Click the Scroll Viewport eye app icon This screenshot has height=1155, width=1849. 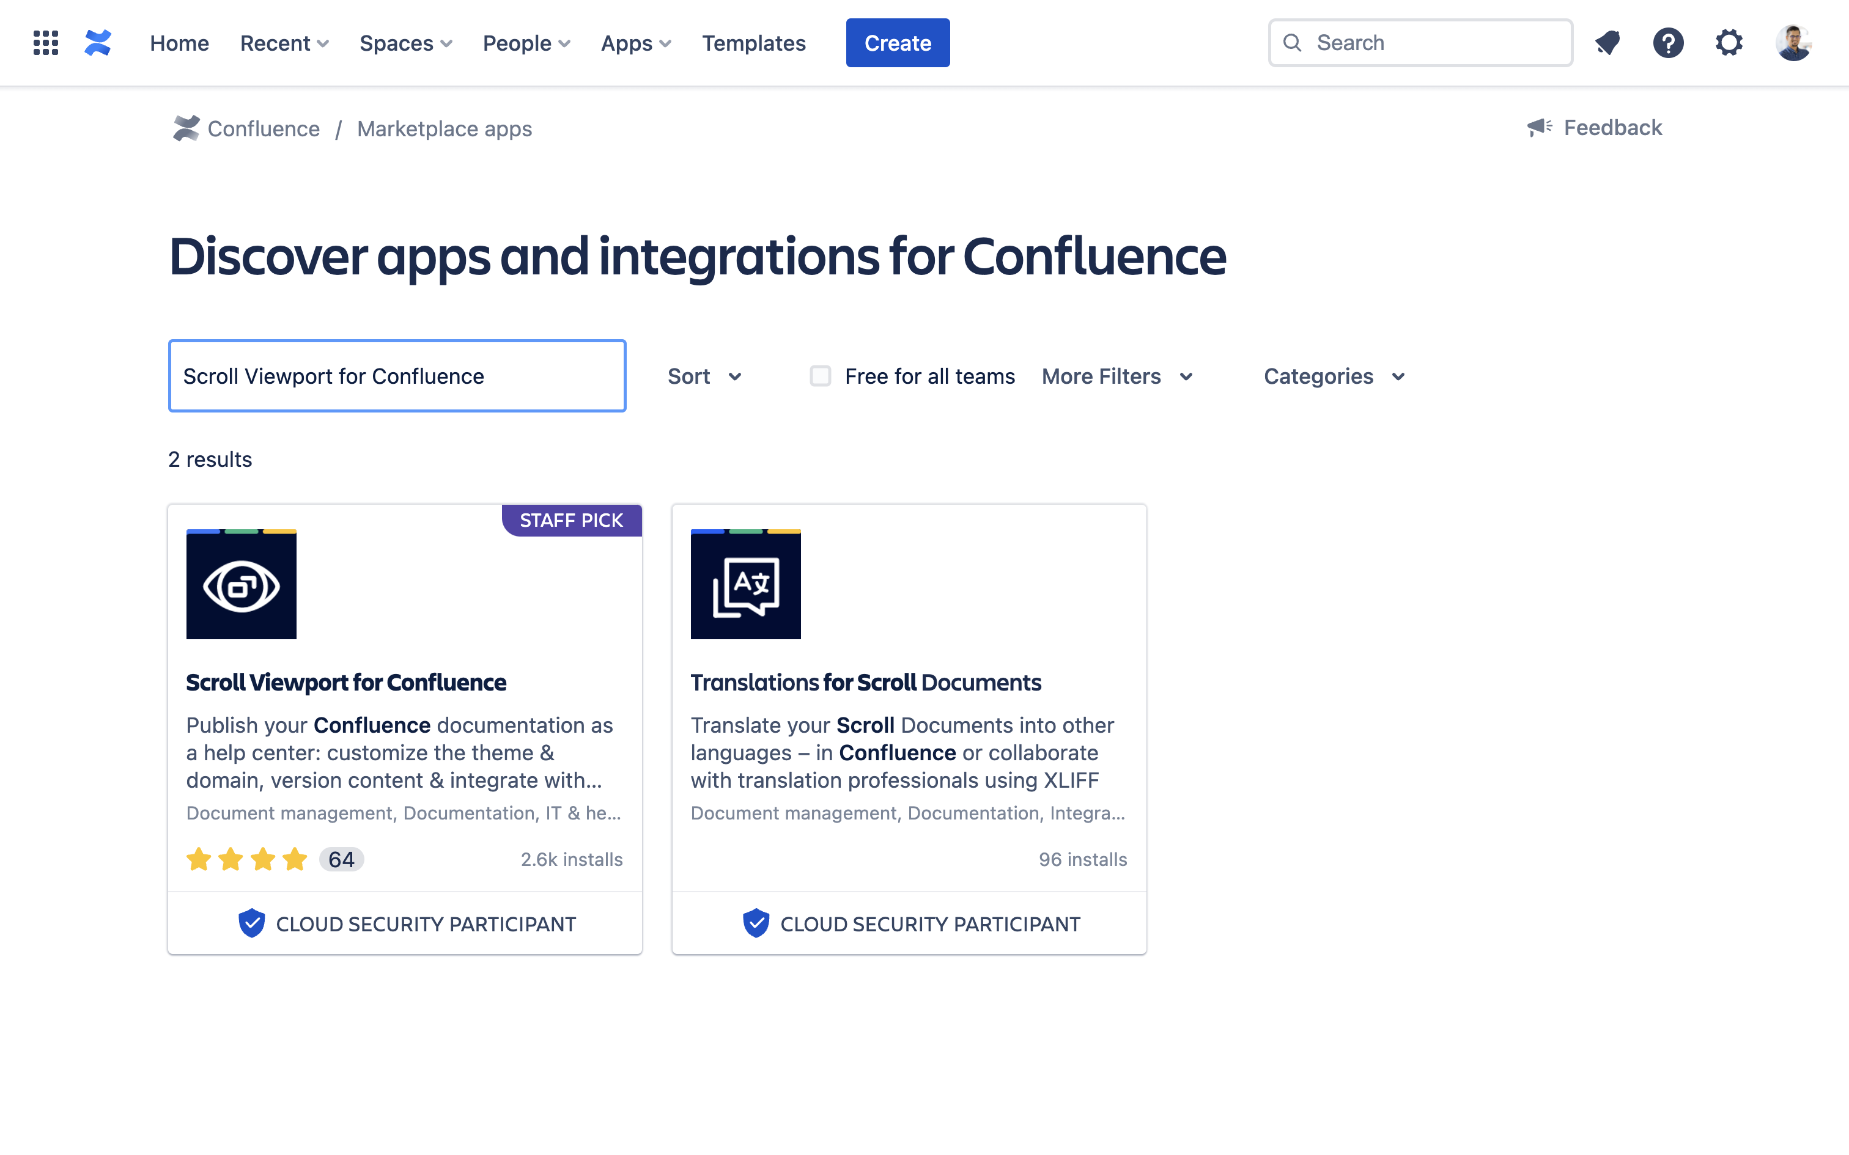click(x=242, y=584)
